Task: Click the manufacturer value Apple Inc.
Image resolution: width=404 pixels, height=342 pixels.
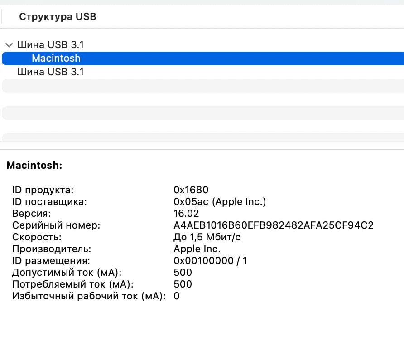Action: click(x=197, y=249)
